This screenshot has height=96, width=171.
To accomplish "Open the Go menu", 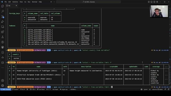I will coord(25,2).
